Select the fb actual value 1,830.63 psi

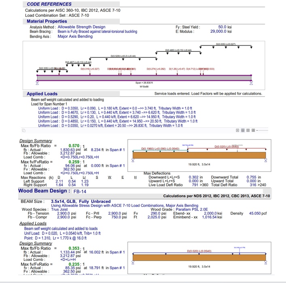pos(70,150)
